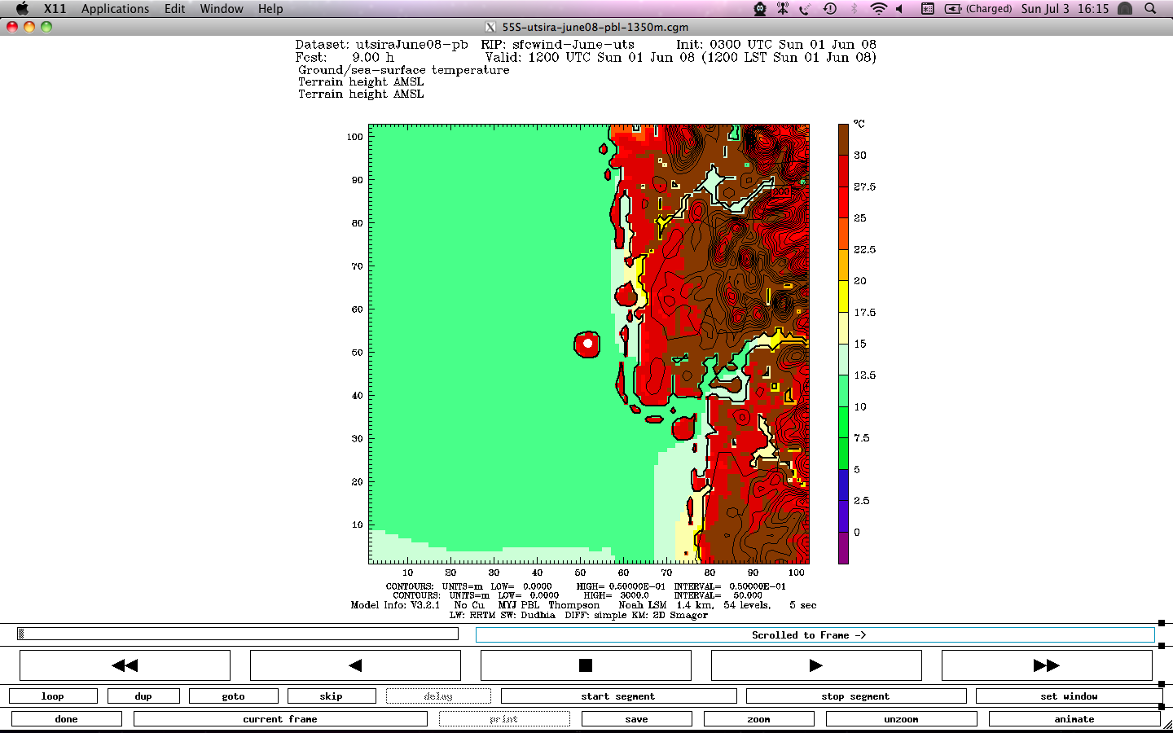This screenshot has height=733, width=1173.
Task: Open the Time Machine clock icon
Action: pyautogui.click(x=829, y=9)
